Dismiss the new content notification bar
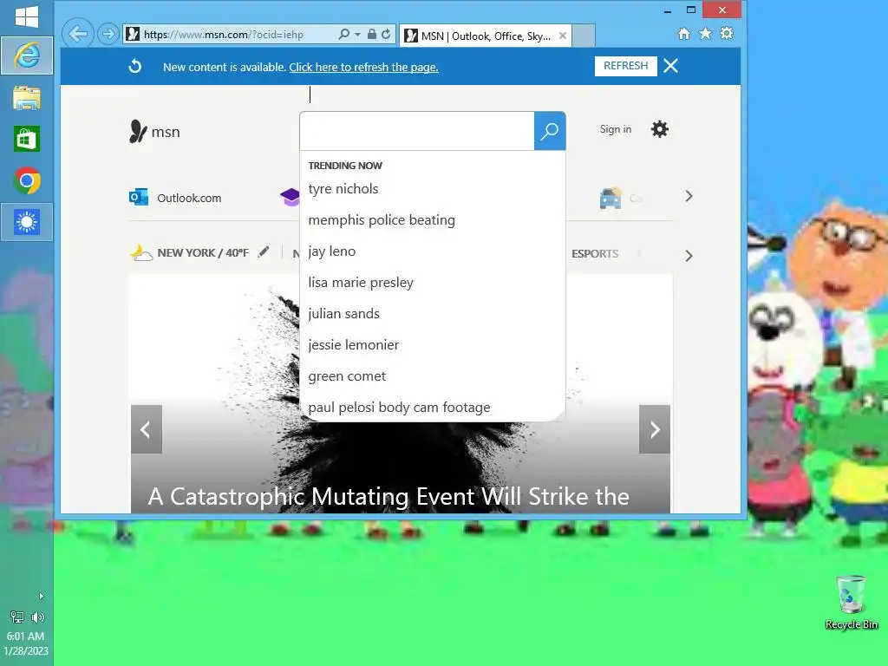 click(671, 66)
